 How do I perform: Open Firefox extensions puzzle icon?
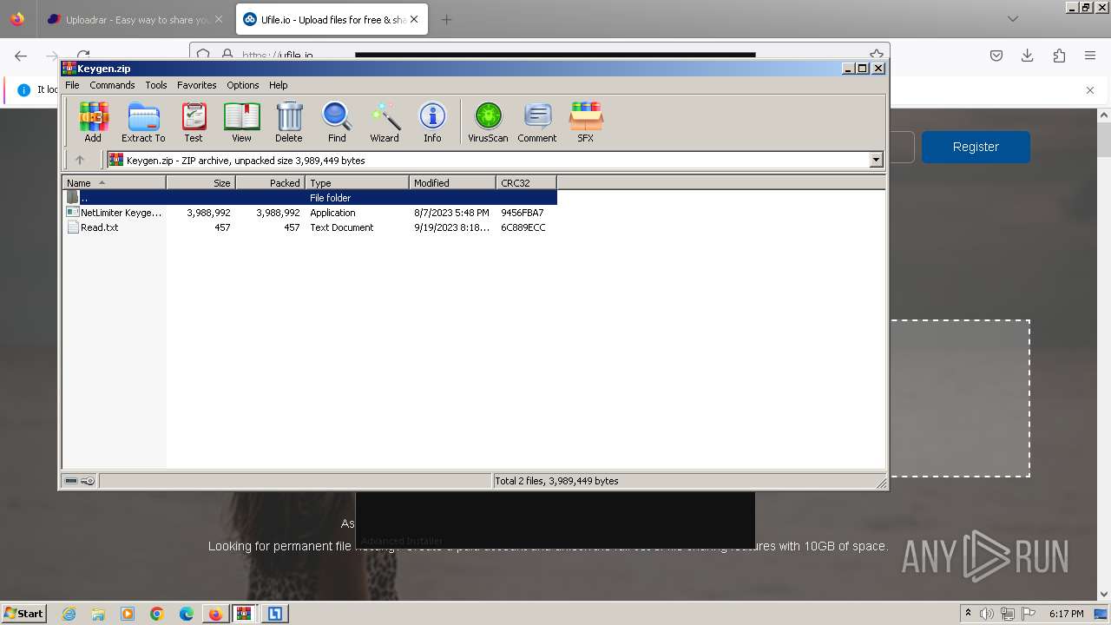tap(1059, 56)
